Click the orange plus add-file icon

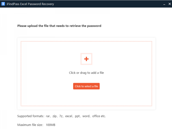tap(86, 59)
